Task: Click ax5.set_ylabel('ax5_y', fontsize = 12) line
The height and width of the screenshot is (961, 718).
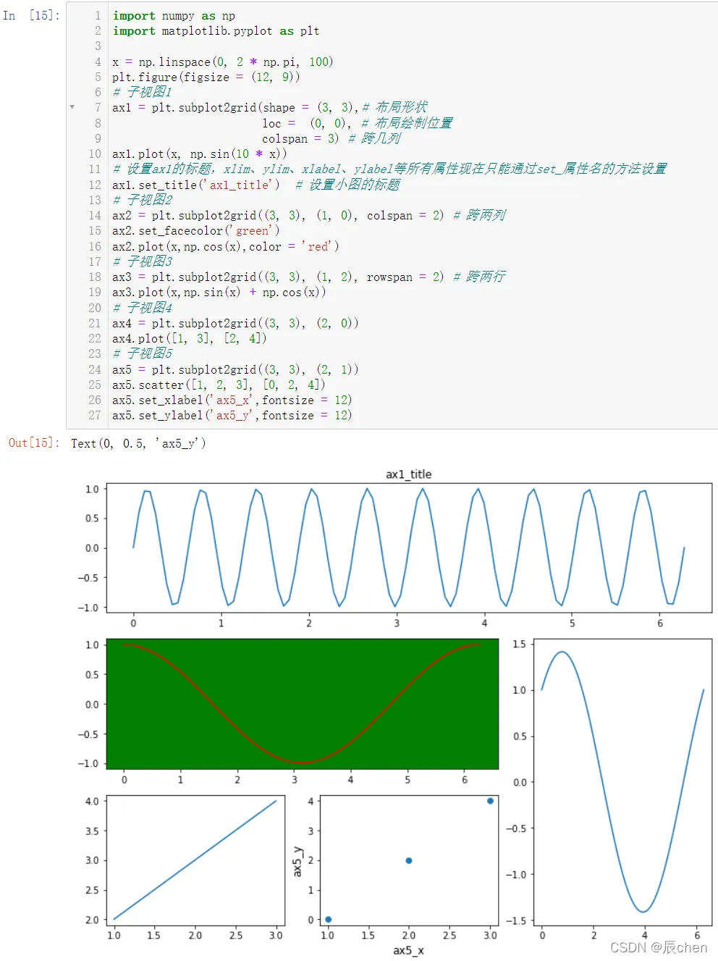Action: [232, 416]
